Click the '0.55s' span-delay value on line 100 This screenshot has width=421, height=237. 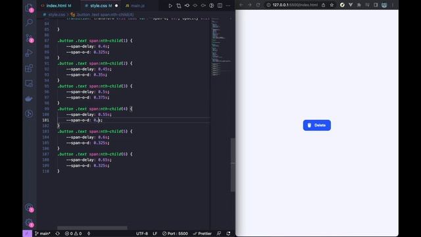(x=105, y=115)
